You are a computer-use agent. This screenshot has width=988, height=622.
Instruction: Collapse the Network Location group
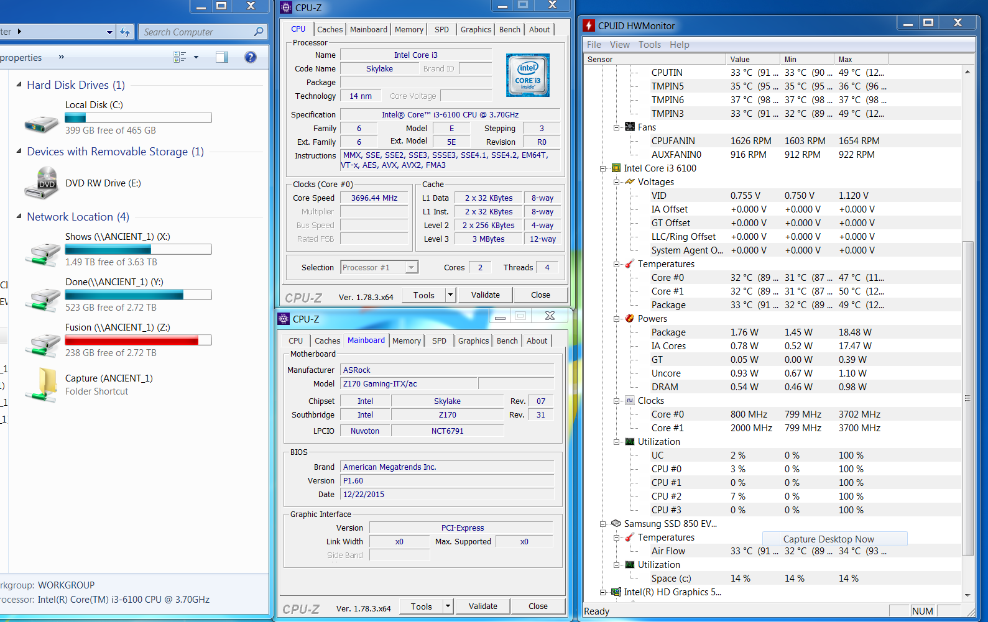click(x=19, y=216)
